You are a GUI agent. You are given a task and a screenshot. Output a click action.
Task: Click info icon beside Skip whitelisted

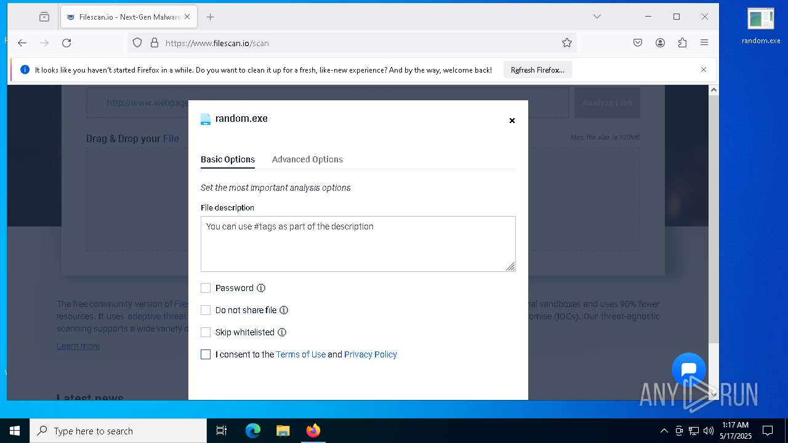coord(282,332)
